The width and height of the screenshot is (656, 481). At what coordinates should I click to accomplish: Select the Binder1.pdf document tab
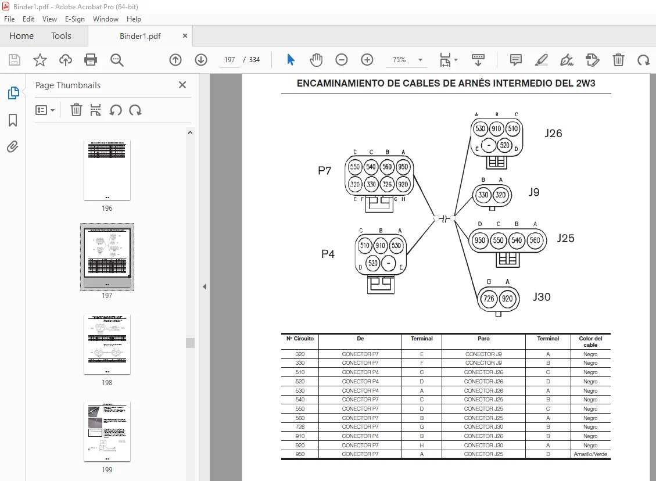point(140,37)
